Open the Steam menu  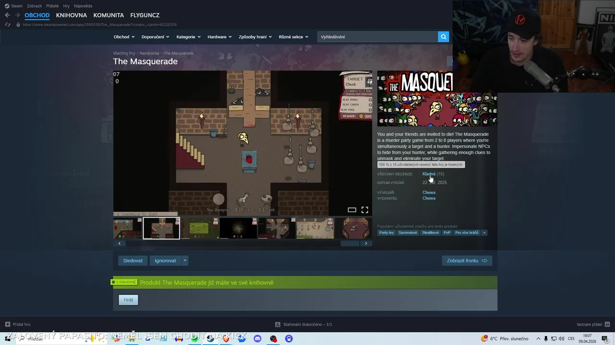(14, 6)
